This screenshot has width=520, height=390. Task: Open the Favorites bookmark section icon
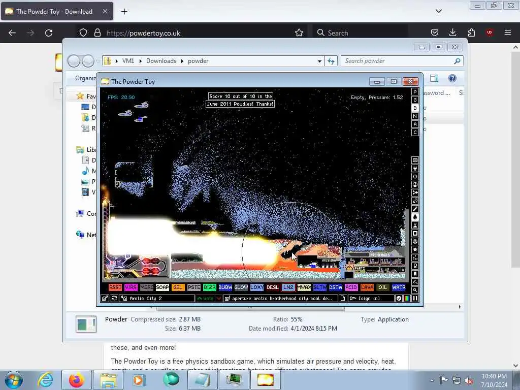(415, 274)
